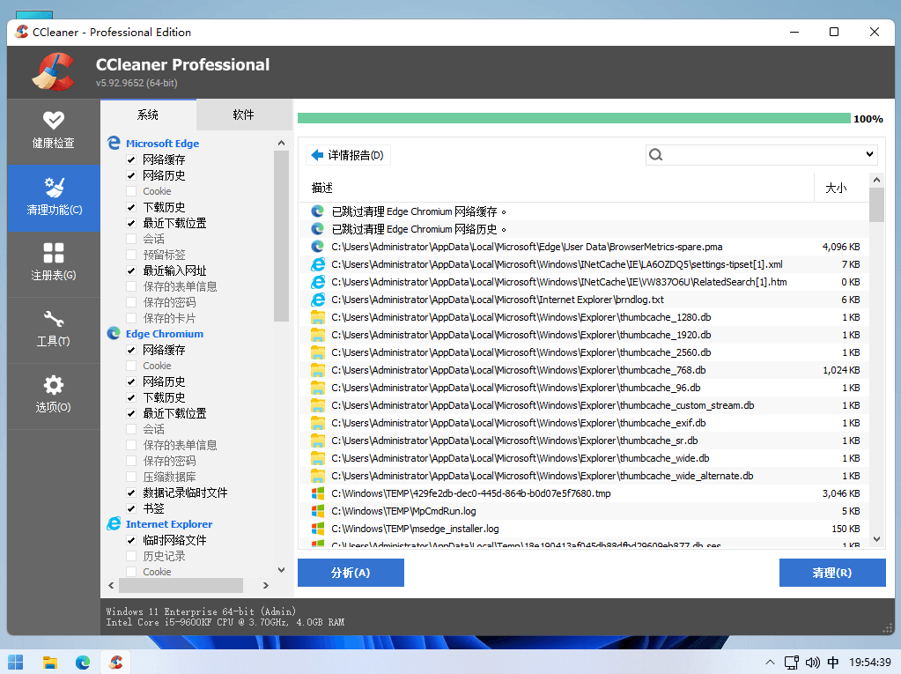Click the Microsoft Edge group icon
901x674 pixels.
click(x=114, y=143)
